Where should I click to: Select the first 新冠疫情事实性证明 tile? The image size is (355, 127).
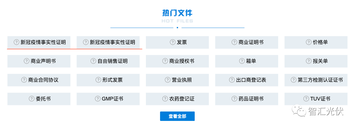point(39,42)
